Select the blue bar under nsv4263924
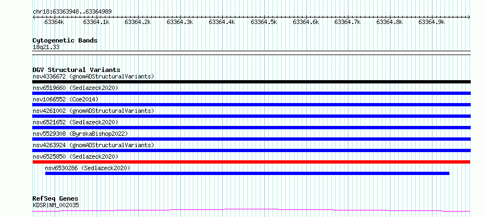The image size is (486, 217). coord(252,150)
